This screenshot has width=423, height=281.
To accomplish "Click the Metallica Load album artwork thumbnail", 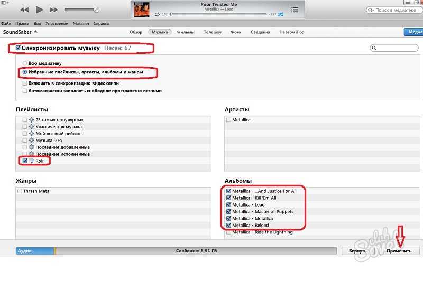I will point(142,10).
